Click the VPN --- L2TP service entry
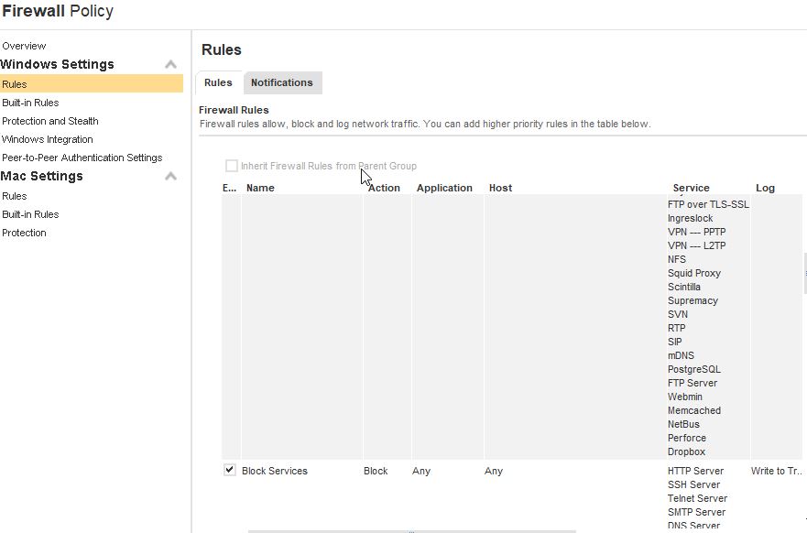 pos(697,245)
